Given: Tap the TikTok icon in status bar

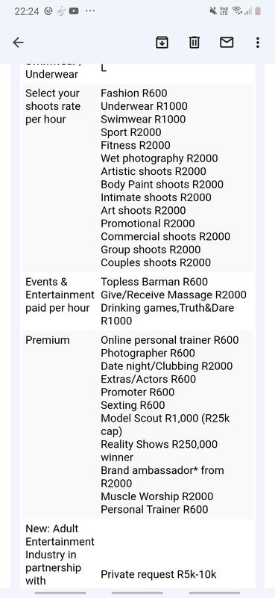Looking at the screenshot, I should (x=61, y=11).
